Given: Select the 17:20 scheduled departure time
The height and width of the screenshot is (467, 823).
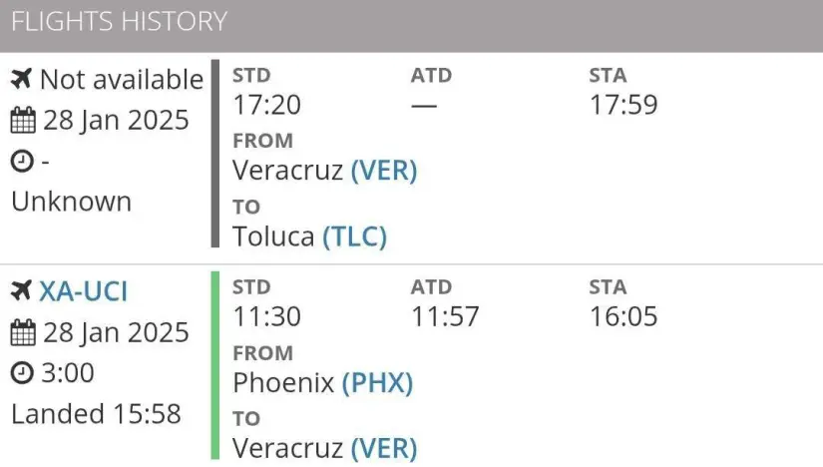Looking at the screenshot, I should 266,105.
